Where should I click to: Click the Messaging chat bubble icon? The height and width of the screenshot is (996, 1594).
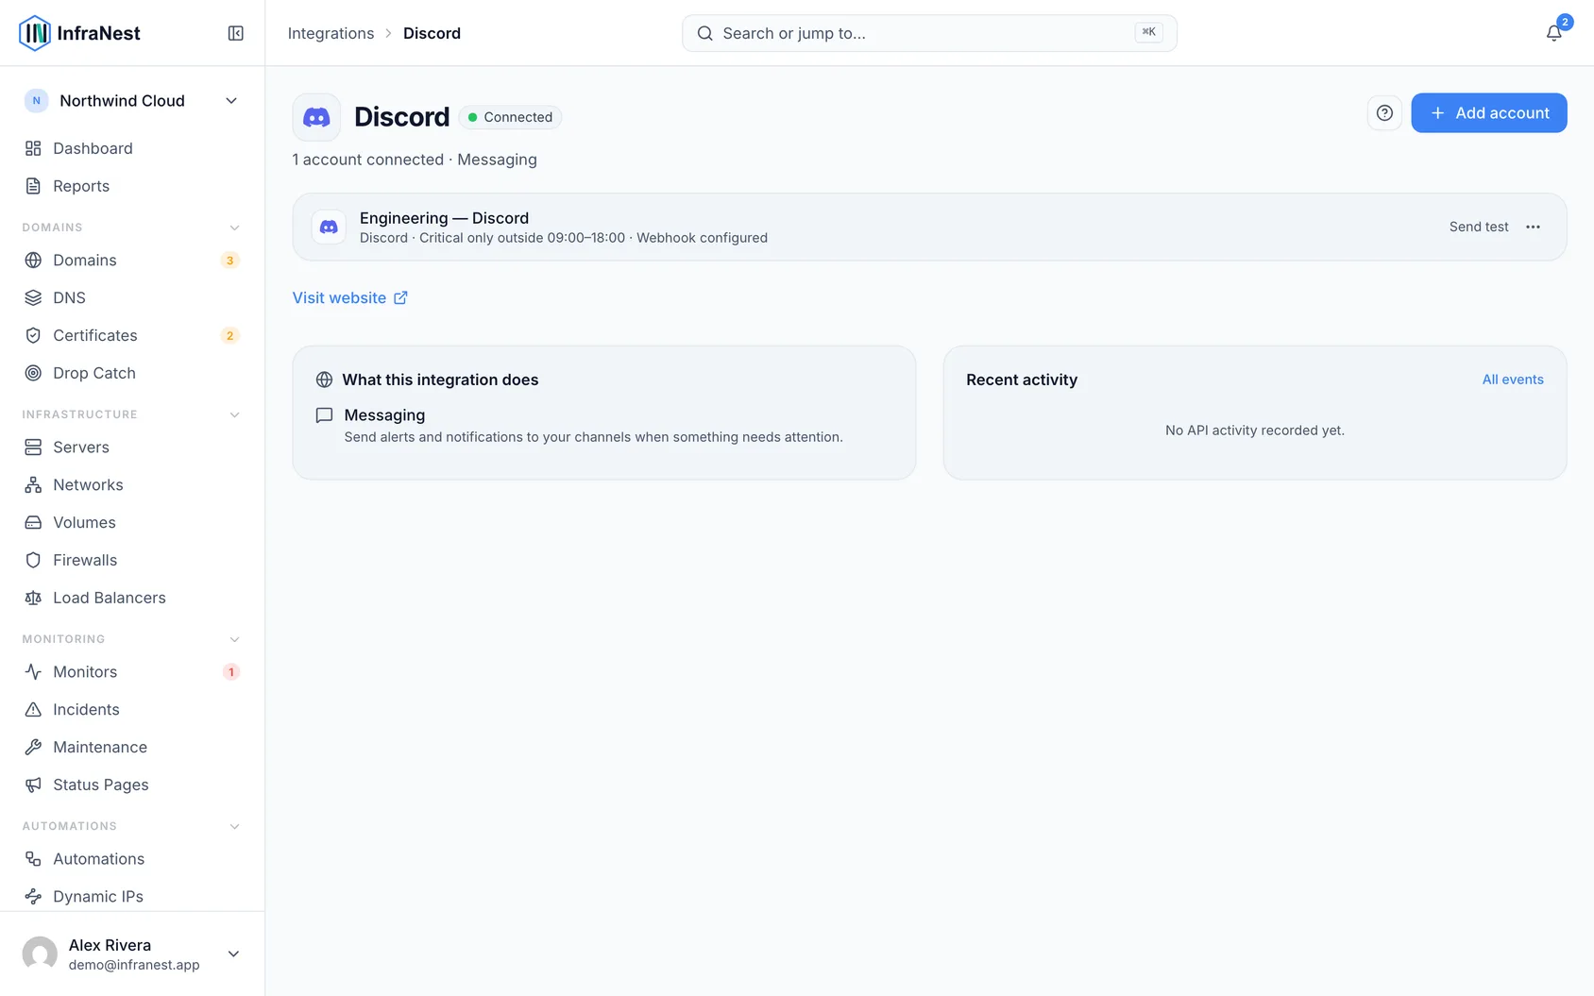point(324,415)
